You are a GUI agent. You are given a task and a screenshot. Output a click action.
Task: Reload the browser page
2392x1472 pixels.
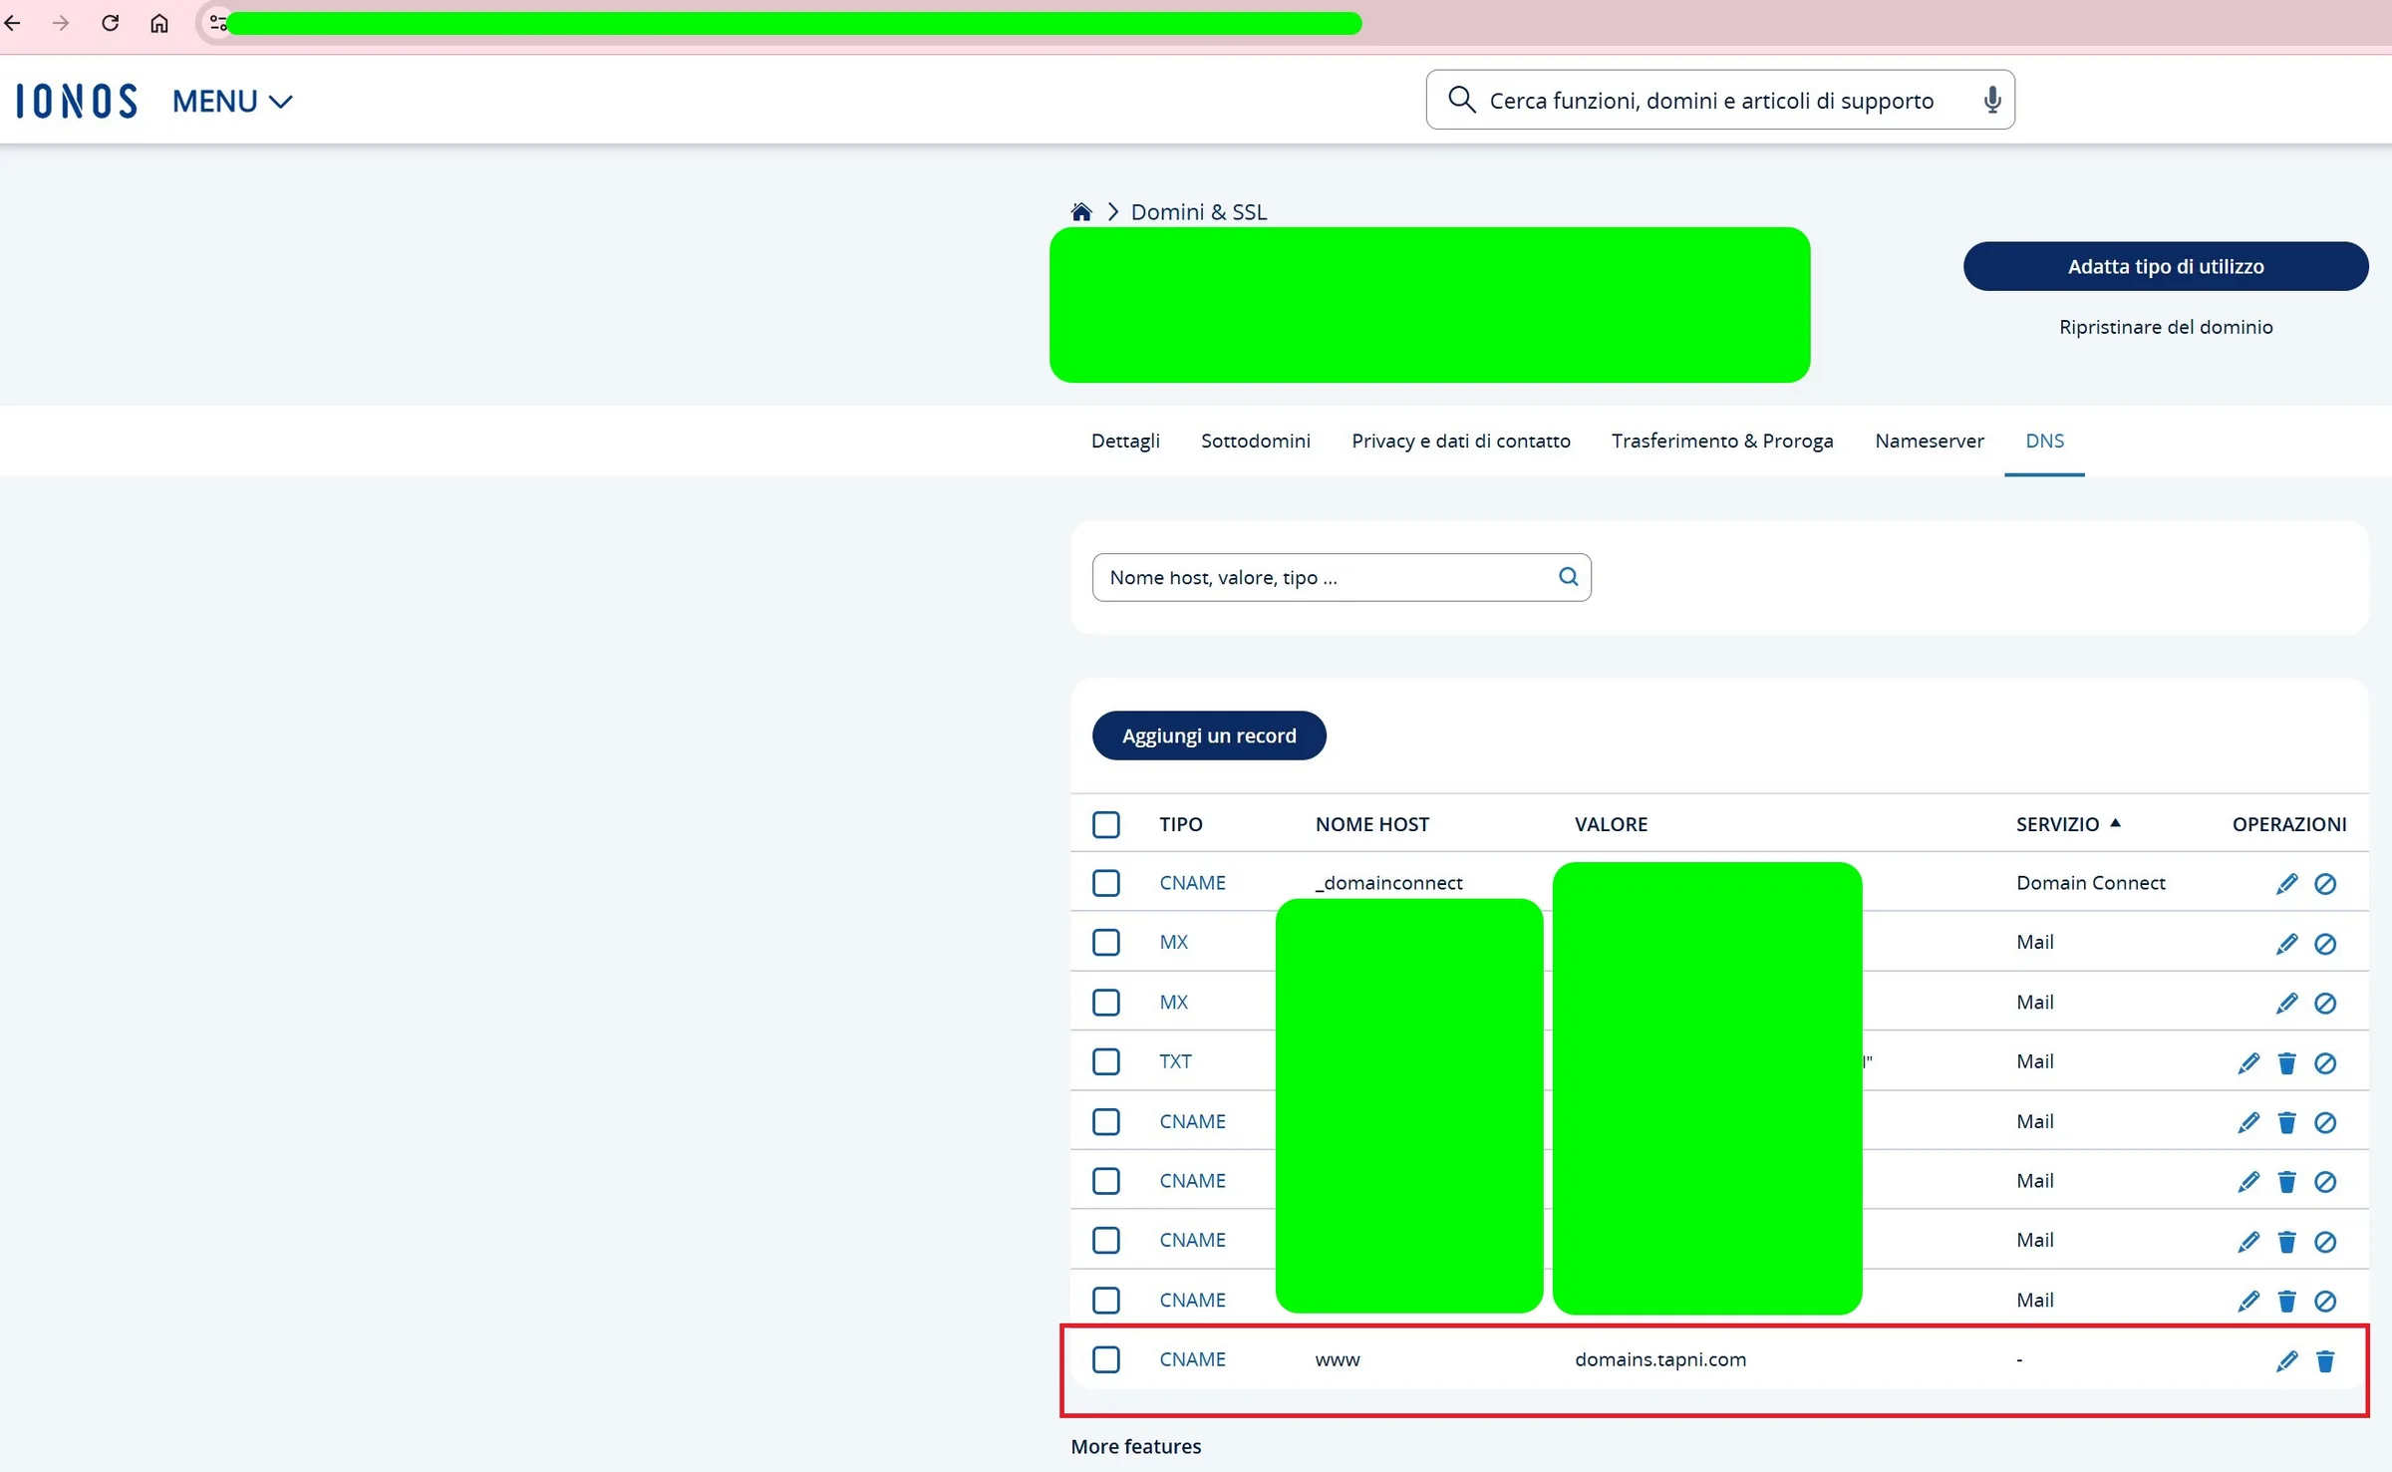click(110, 23)
